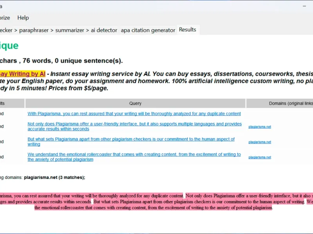Click highlighted sentence 'the emotional rollercoaster that comes'
The image size is (313, 234).
pyautogui.click(x=153, y=207)
